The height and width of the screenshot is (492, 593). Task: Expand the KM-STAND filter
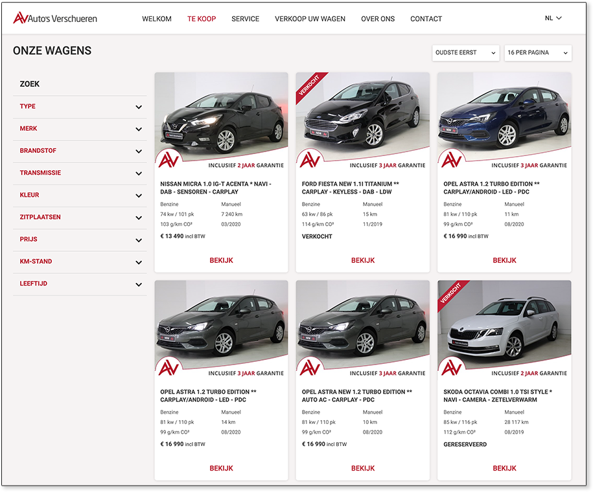click(x=80, y=262)
